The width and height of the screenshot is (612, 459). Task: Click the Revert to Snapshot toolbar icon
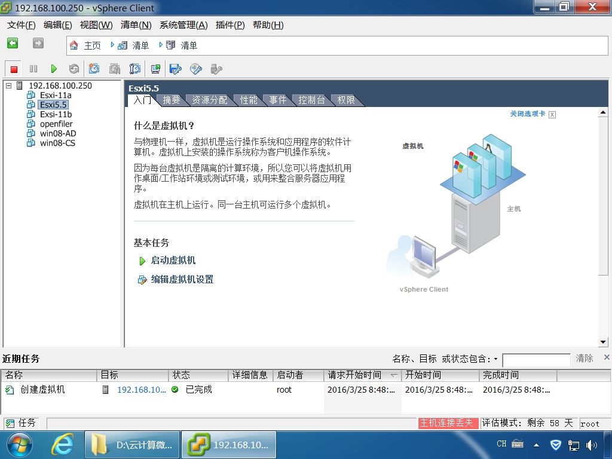pos(114,69)
